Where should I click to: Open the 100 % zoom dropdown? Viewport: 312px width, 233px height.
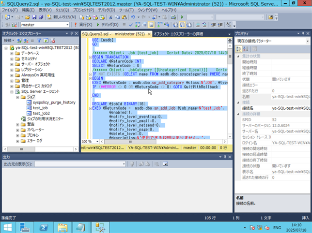tap(97, 142)
